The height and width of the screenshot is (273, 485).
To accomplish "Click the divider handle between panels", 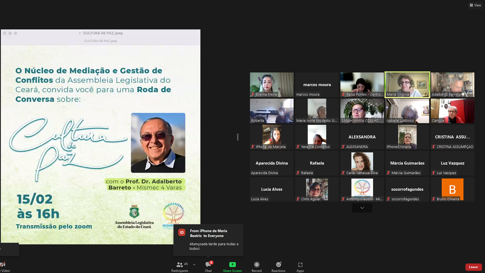I will pyautogui.click(x=238, y=137).
